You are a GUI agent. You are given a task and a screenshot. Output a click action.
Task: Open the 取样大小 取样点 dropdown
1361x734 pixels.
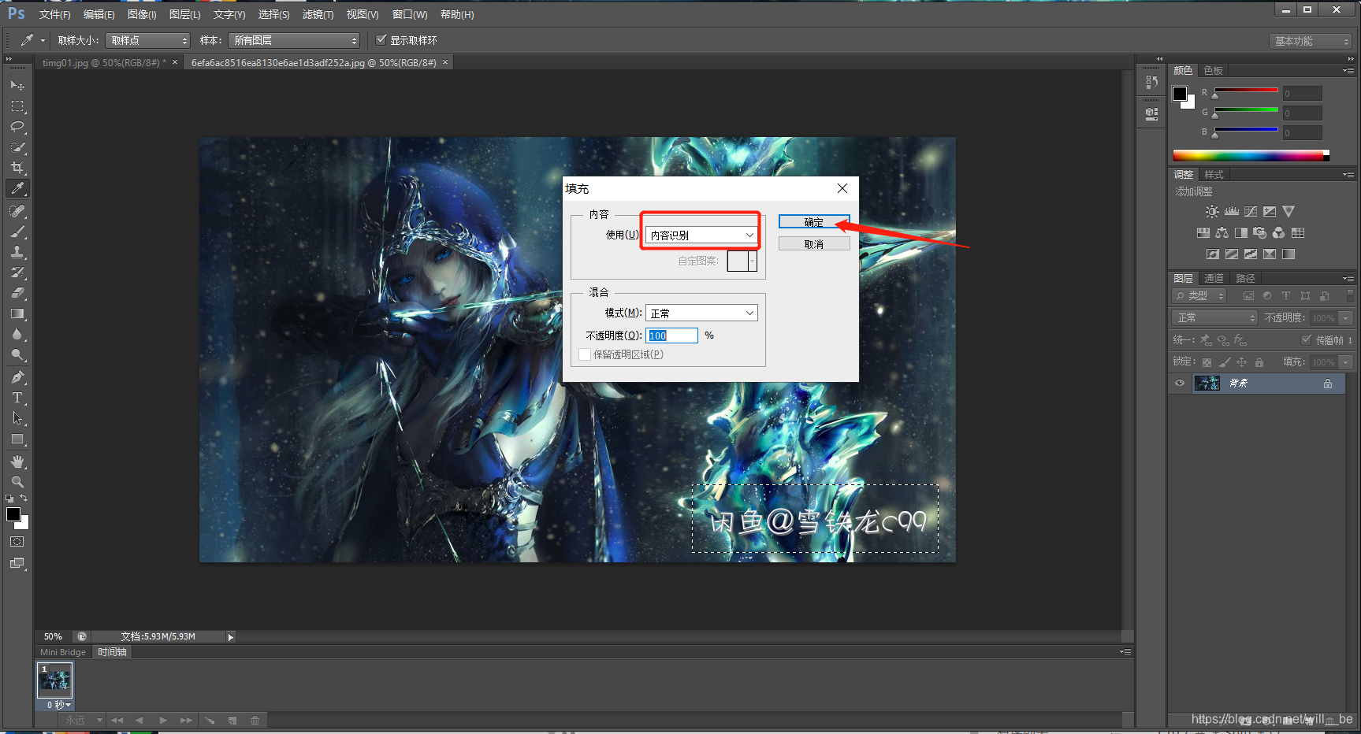pos(148,40)
